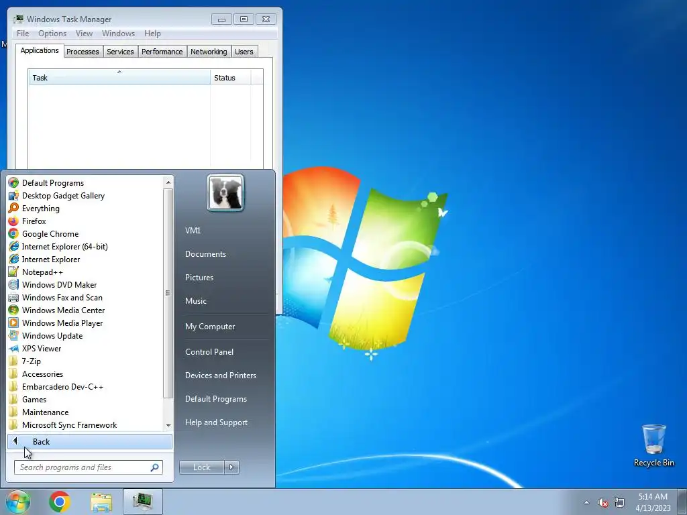
Task: Open the File menu in Task Manager
Action: tap(23, 34)
